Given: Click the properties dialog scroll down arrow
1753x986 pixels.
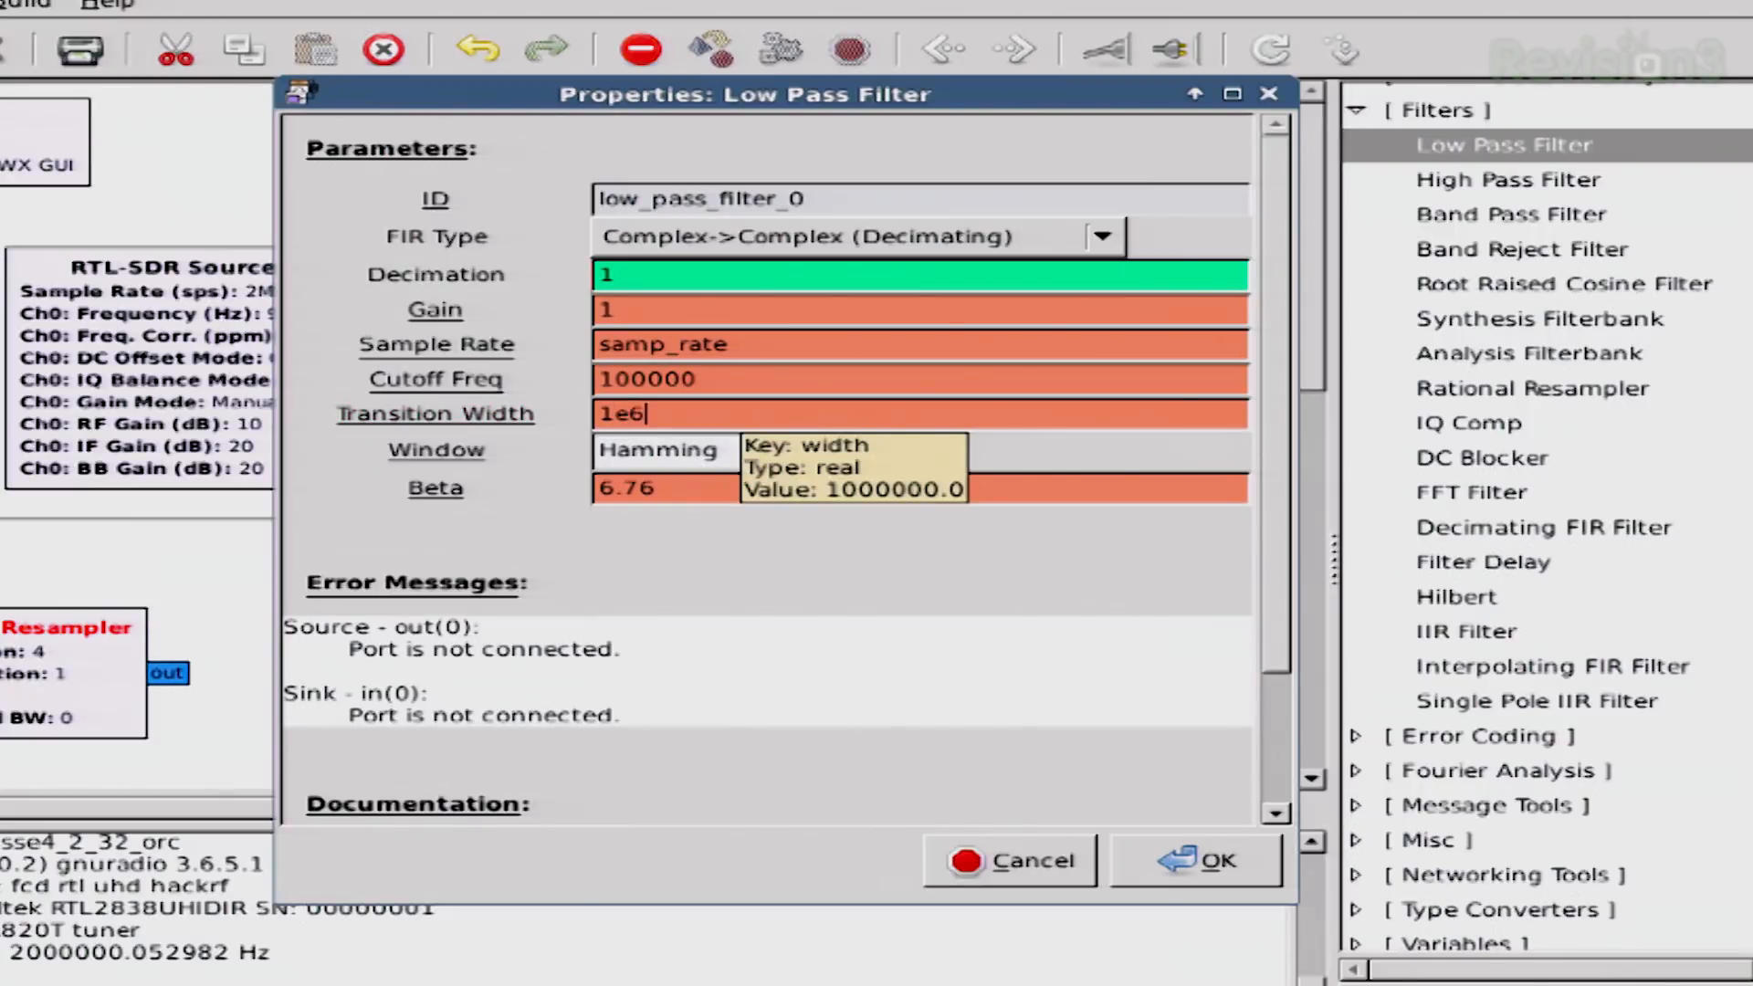Looking at the screenshot, I should tap(1275, 813).
